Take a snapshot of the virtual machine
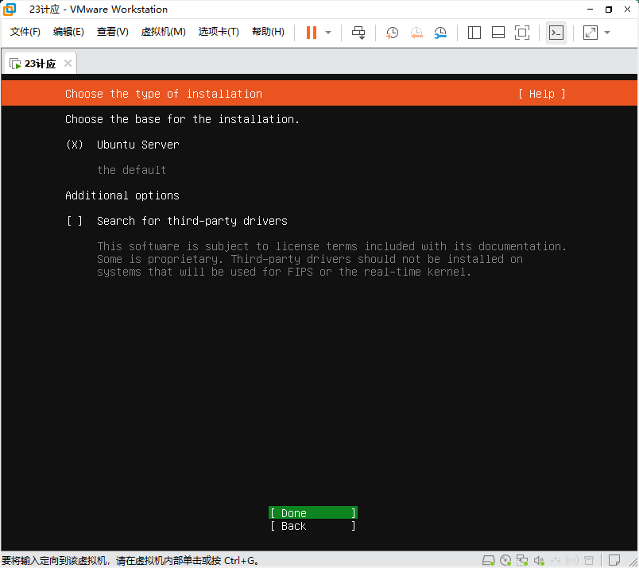Viewport: 639px width, 568px height. 392,33
